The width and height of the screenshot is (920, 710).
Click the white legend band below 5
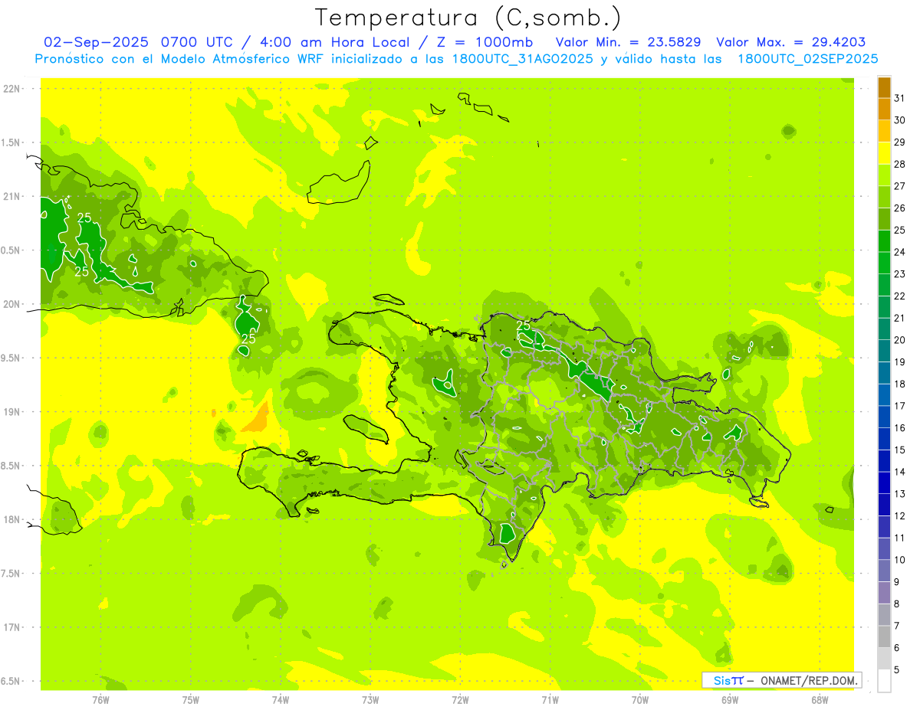(x=884, y=681)
